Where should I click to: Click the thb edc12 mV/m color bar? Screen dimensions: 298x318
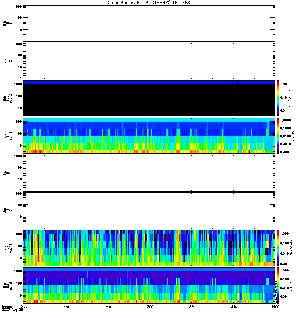pyautogui.click(x=278, y=98)
